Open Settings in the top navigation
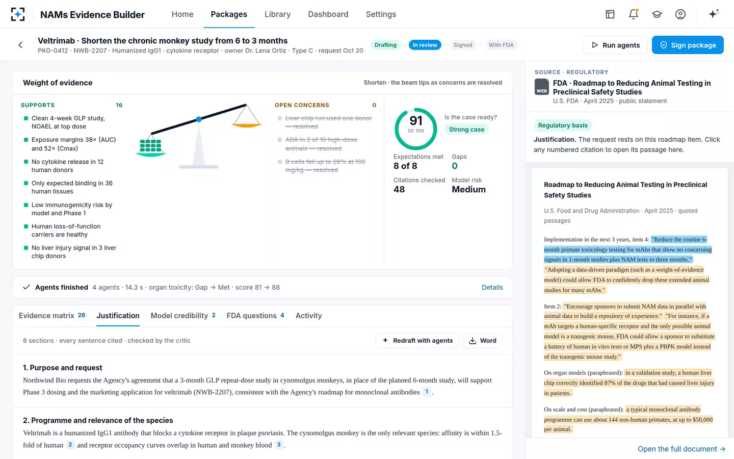 (x=381, y=14)
